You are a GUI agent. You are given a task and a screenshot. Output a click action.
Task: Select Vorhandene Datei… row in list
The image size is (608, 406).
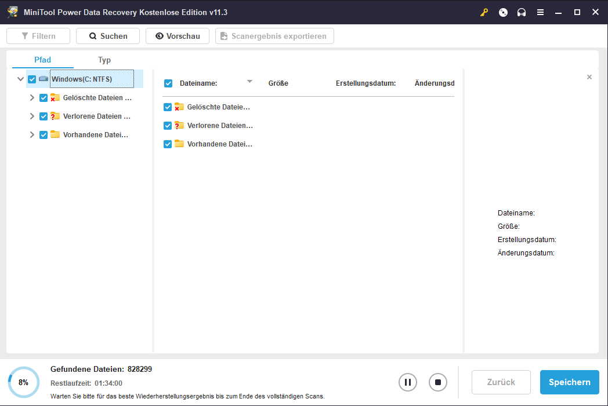(219, 144)
